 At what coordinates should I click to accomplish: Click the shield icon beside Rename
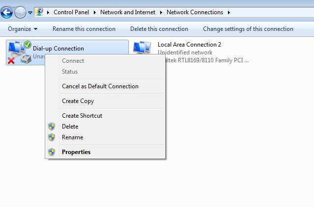point(52,137)
